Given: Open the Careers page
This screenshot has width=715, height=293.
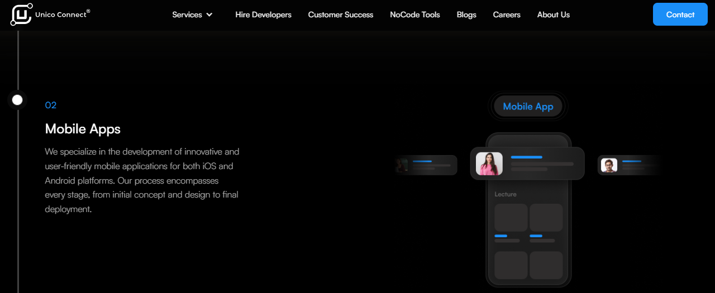Looking at the screenshot, I should [506, 15].
